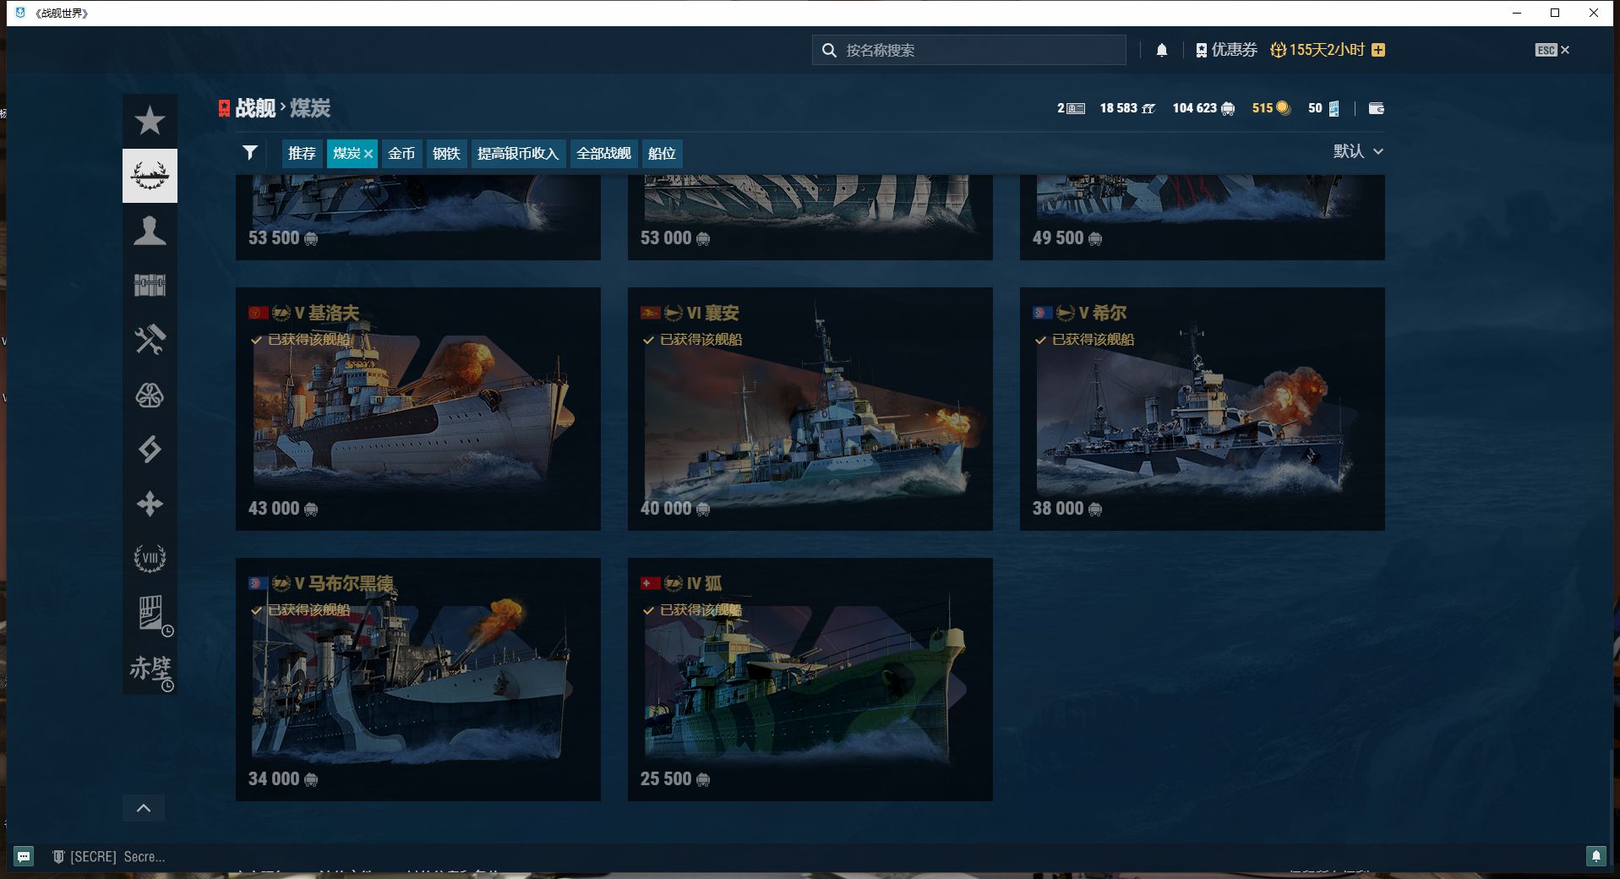Open chat speech bubble icon at bottom left
Screen dimensions: 1620x879
click(x=24, y=856)
